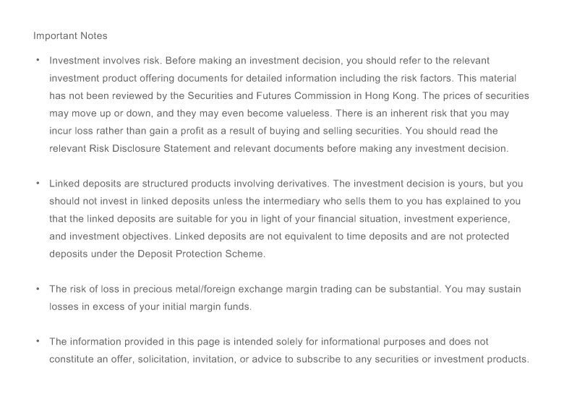
Task: Click 'Deposit Protection Scheme' text
Action: tap(200, 254)
